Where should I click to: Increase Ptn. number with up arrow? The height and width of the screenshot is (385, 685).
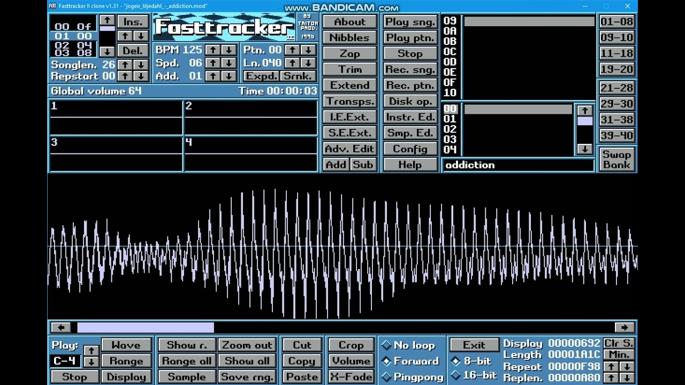coord(292,50)
